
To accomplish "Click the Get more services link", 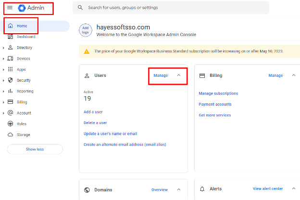I will (215, 115).
